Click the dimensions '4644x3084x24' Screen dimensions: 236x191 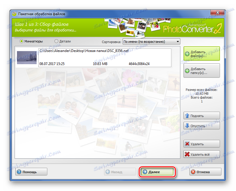139,64
